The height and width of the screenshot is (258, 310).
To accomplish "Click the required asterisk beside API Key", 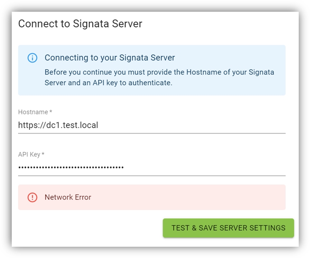I will tap(43, 154).
